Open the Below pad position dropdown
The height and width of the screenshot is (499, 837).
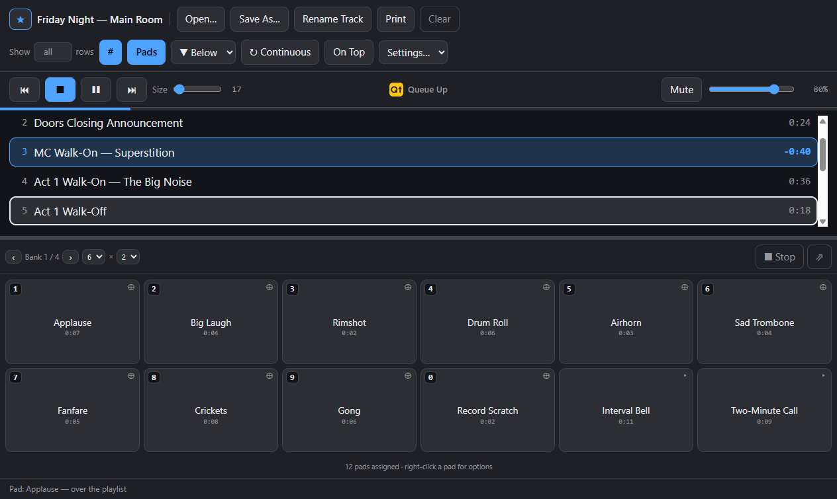203,52
